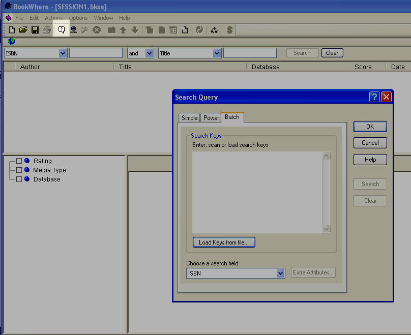Move up with the up arrow toolbar icon
Image resolution: width=411 pixels, height=335 pixels.
(123, 30)
